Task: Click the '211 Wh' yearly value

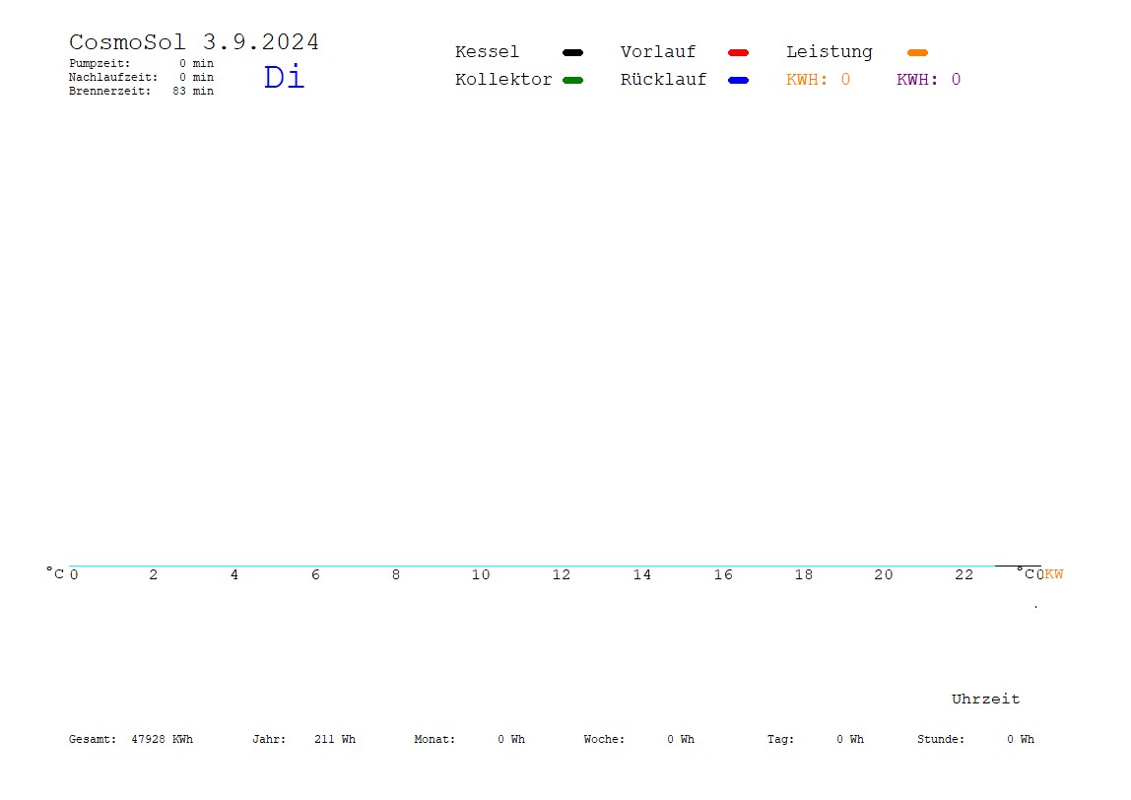Action: pyautogui.click(x=335, y=739)
